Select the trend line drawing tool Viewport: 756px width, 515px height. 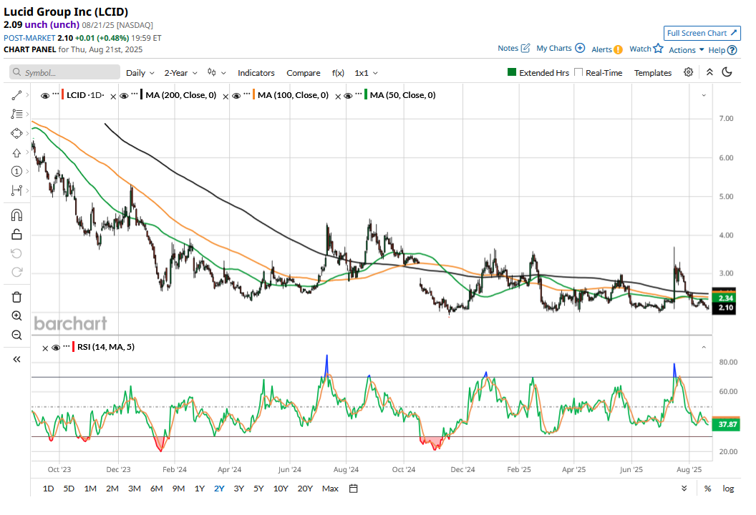click(x=16, y=95)
